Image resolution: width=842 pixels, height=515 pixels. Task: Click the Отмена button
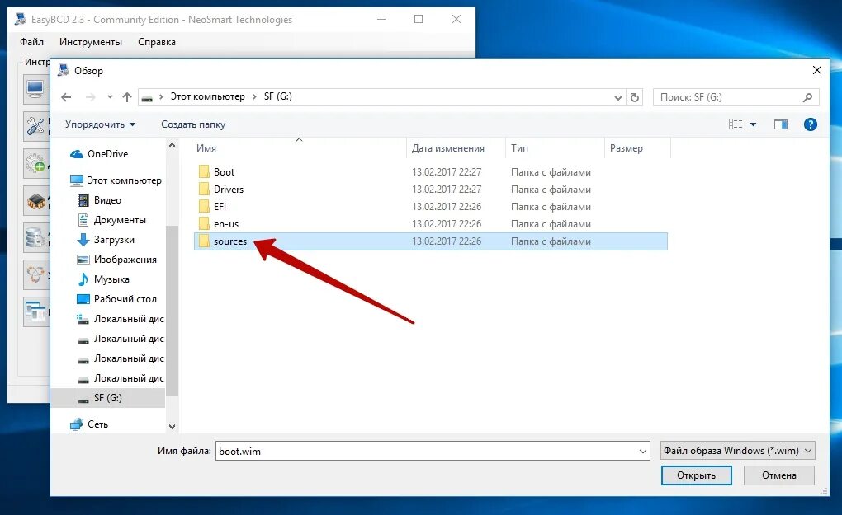pyautogui.click(x=778, y=475)
